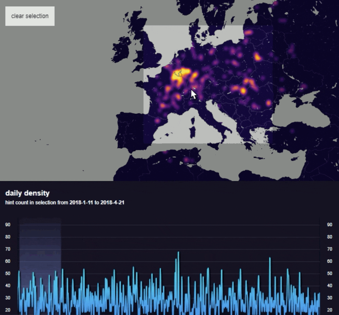Click the selection date range subtitle
This screenshot has width=339, height=315.
pyautogui.click(x=65, y=202)
